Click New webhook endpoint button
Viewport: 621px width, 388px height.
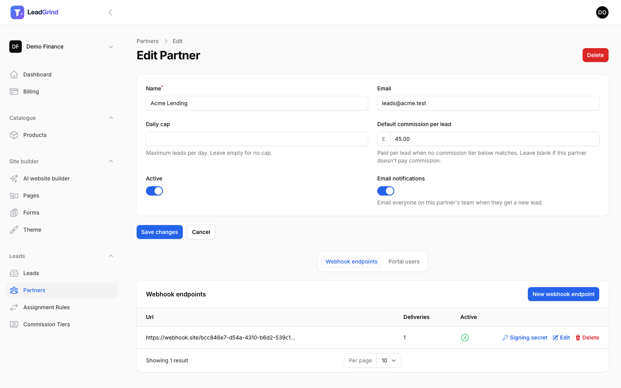click(564, 294)
